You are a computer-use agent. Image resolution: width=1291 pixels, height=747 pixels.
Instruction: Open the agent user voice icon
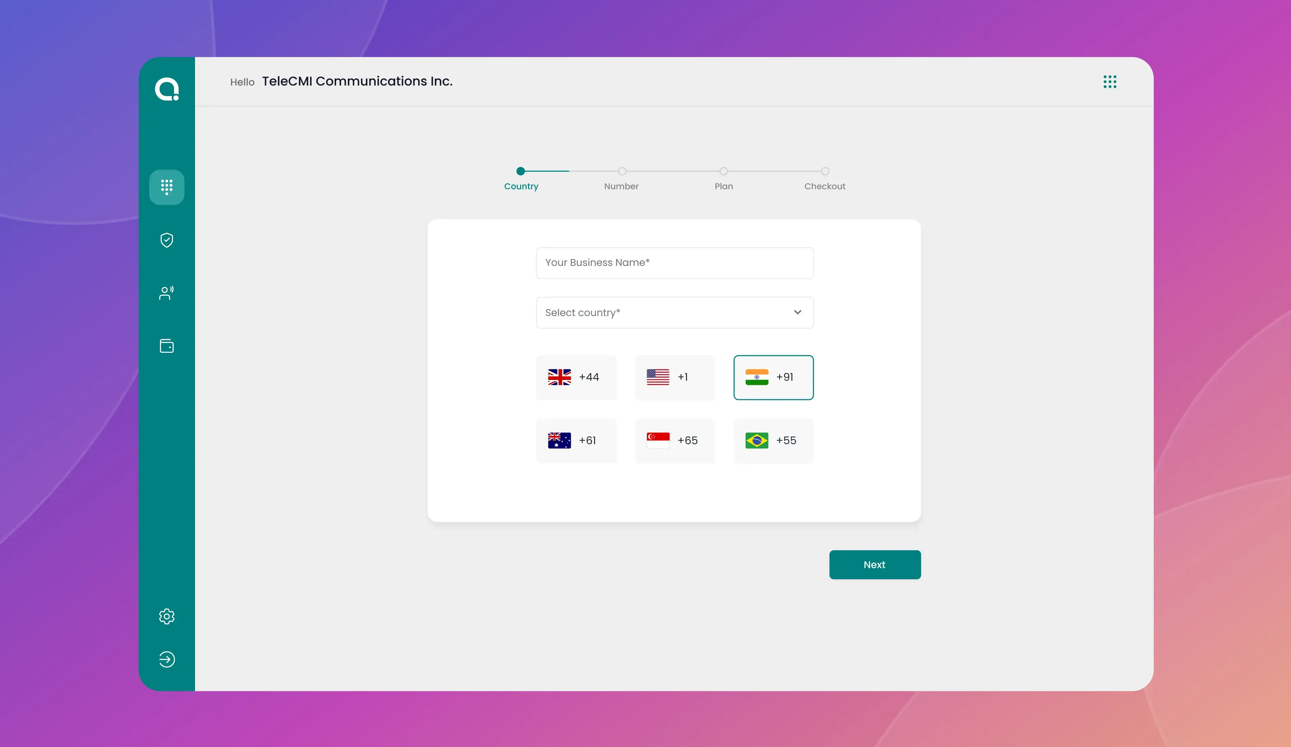click(166, 293)
